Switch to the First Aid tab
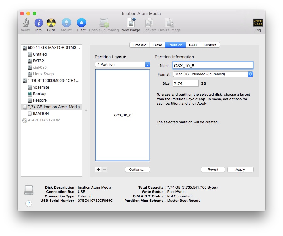 pos(139,45)
